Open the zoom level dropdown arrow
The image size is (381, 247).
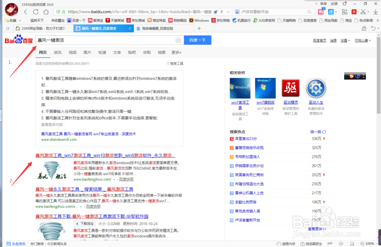tap(376, 244)
